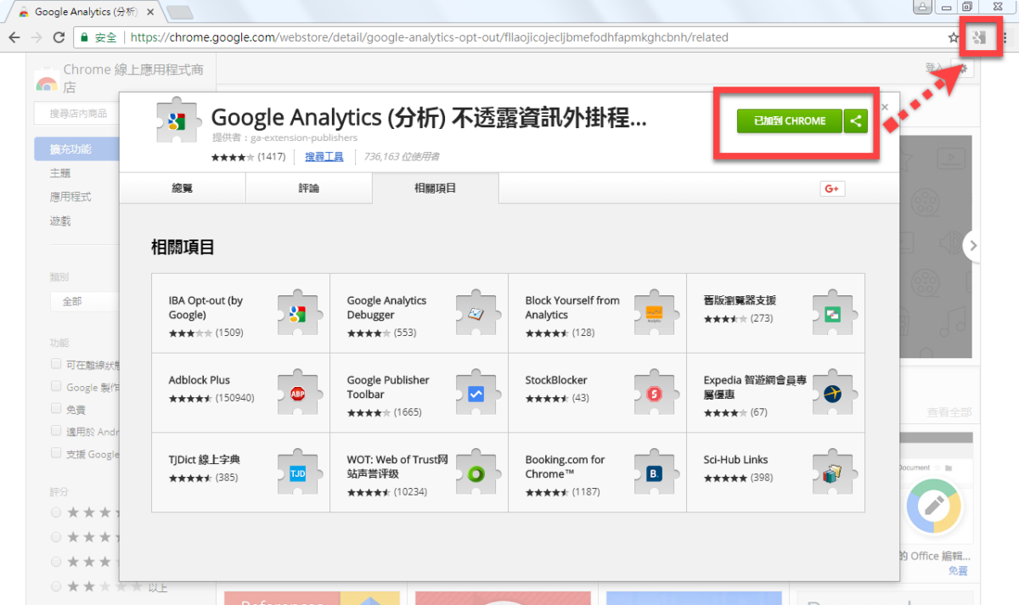The image size is (1019, 605).
Task: Click Google Analytics Debugger title text
Action: (386, 307)
